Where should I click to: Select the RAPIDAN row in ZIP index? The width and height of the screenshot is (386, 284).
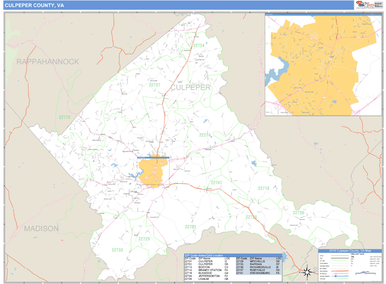[x=259, y=264]
